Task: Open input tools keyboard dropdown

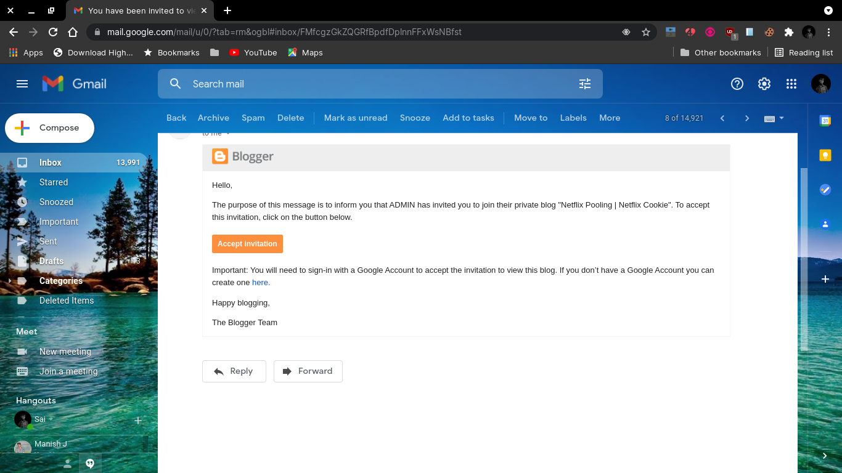Action: click(x=774, y=118)
